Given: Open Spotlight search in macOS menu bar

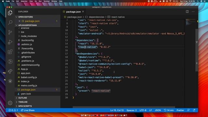Looking at the screenshot, I should point(198,1).
